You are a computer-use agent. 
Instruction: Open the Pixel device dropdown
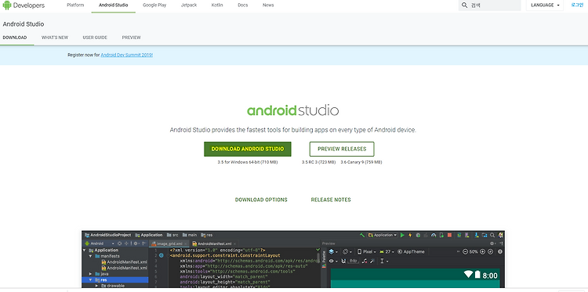coord(366,251)
